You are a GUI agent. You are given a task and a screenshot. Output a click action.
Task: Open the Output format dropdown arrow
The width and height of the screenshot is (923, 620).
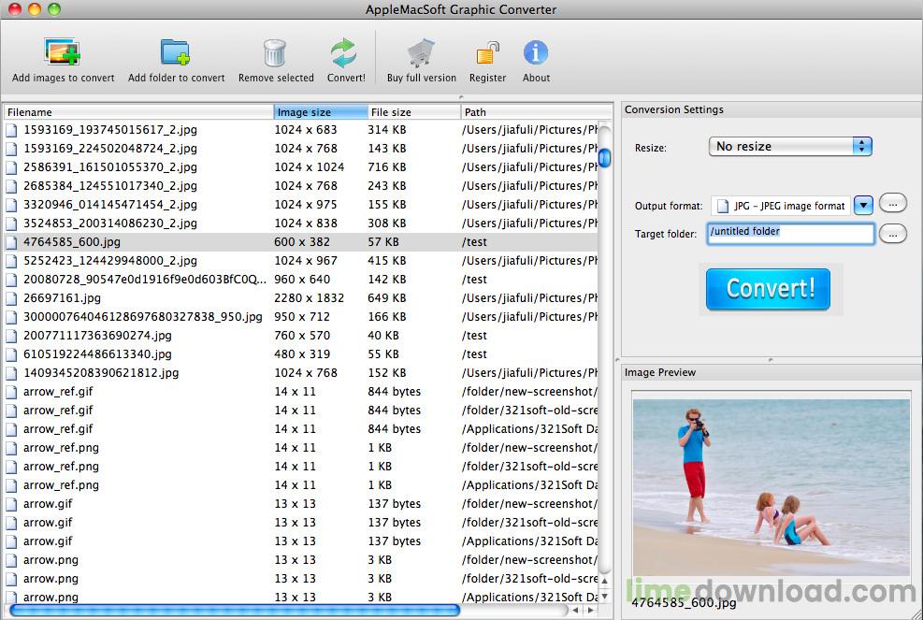(x=862, y=206)
